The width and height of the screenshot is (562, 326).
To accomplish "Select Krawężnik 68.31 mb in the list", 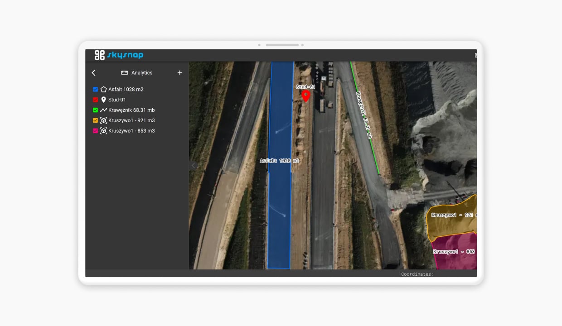I will 131,110.
